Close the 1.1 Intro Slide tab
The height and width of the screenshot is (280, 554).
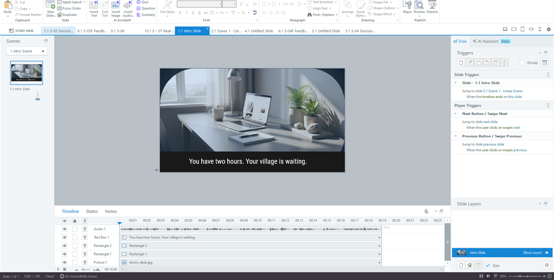(207, 28)
